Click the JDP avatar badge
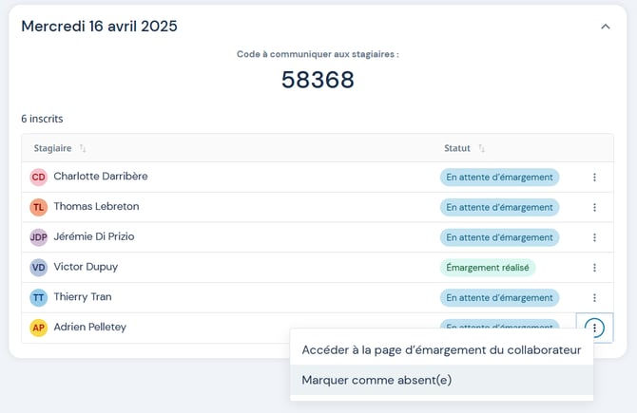Screen dimensions: 637x413 point(38,237)
